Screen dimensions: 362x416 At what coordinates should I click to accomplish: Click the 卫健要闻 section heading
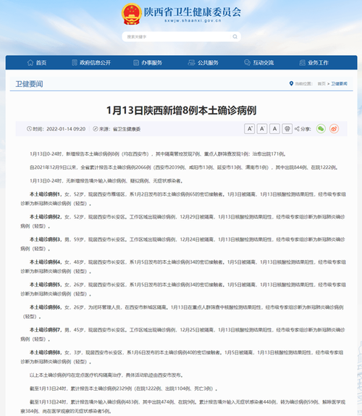tap(29, 84)
